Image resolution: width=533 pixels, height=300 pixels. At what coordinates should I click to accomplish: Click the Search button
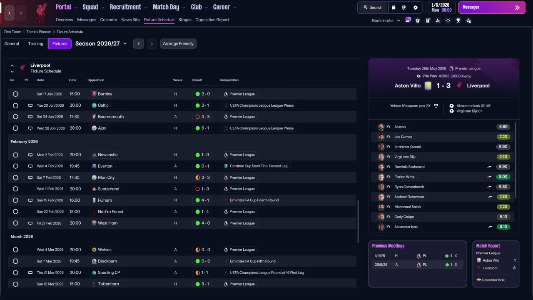(373, 7)
